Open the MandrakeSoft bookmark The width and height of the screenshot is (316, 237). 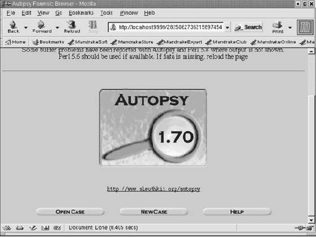point(87,42)
